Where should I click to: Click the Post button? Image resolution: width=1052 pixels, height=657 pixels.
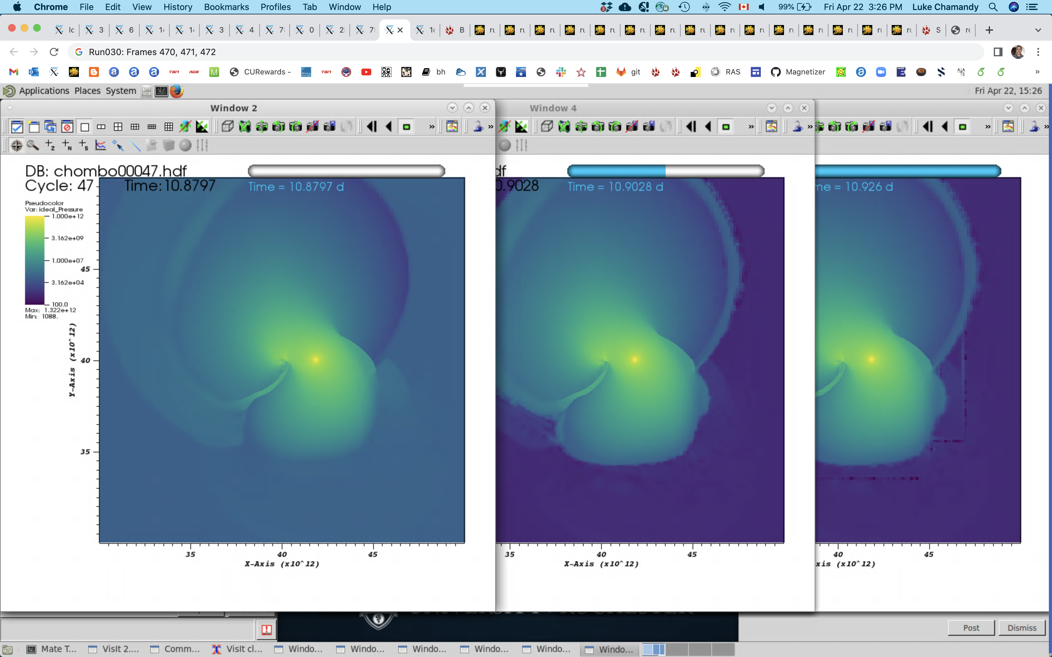click(971, 628)
